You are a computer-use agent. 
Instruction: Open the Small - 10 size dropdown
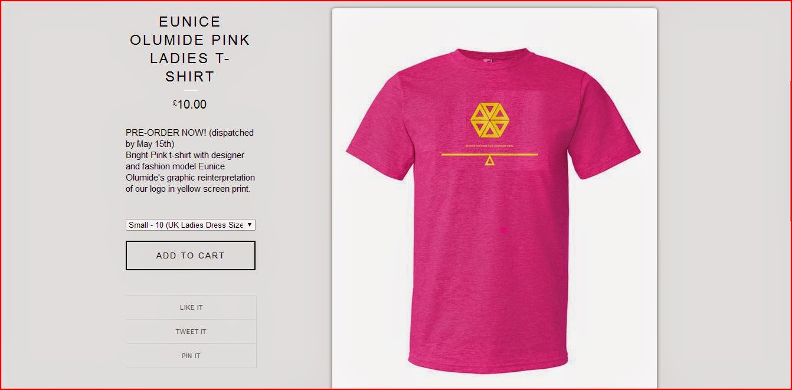pos(190,225)
